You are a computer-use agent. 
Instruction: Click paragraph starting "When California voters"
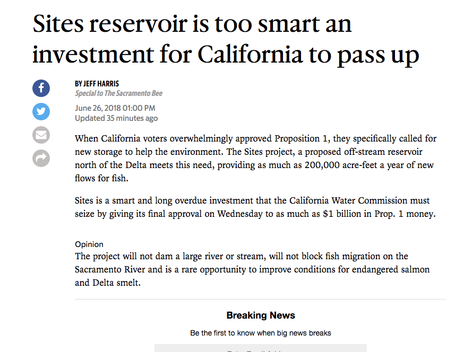(x=256, y=159)
